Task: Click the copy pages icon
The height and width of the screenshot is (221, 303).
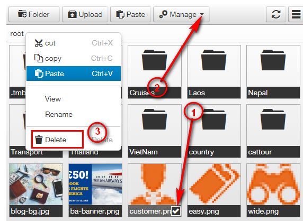Action: (x=39, y=58)
